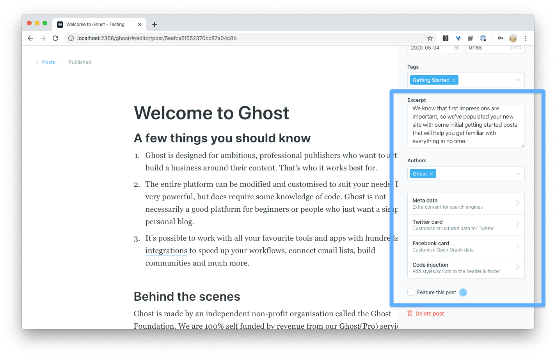Click the browser back arrow

click(30, 38)
